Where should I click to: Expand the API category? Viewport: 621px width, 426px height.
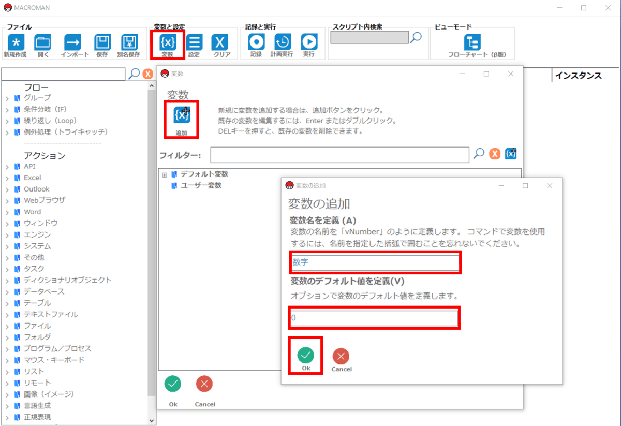[7, 167]
